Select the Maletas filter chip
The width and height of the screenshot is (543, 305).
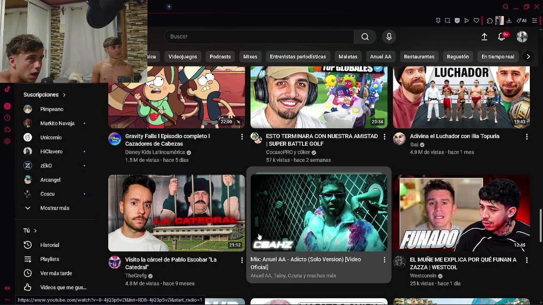click(x=348, y=56)
